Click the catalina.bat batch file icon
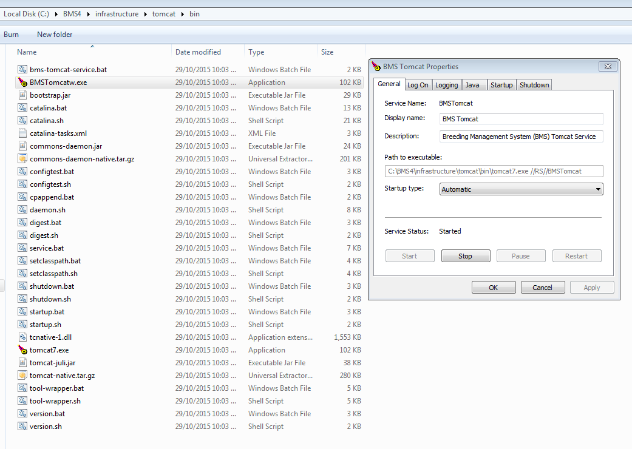This screenshot has width=632, height=449. [x=22, y=108]
